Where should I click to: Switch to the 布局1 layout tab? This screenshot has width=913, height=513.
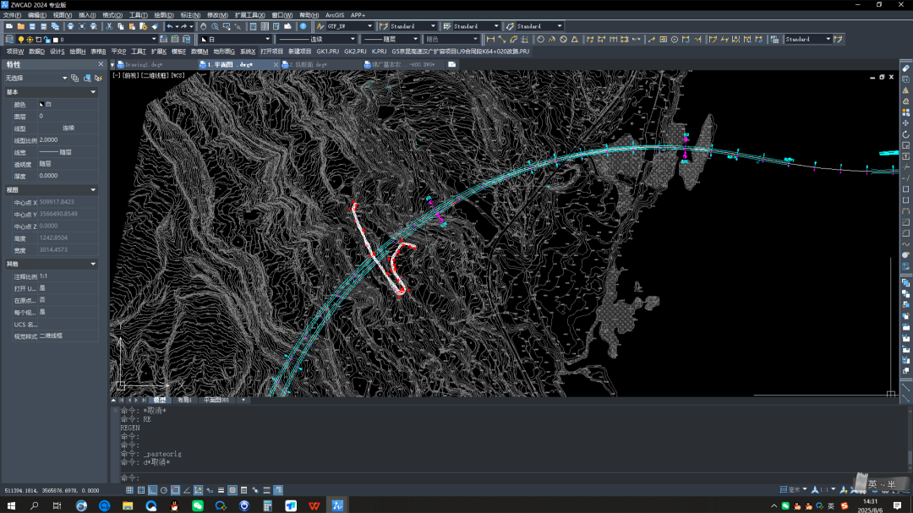click(x=183, y=400)
